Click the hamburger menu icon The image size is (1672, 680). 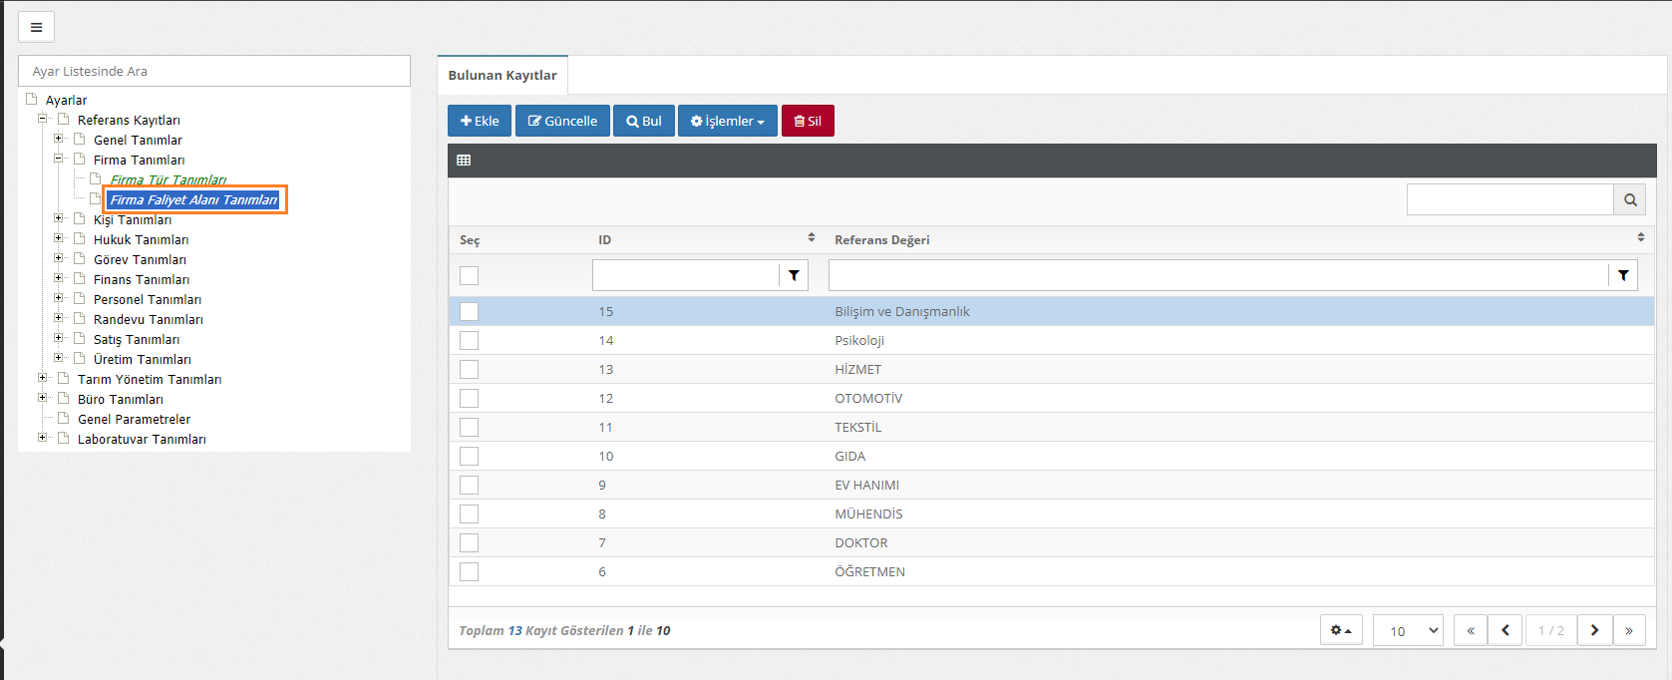click(x=36, y=27)
